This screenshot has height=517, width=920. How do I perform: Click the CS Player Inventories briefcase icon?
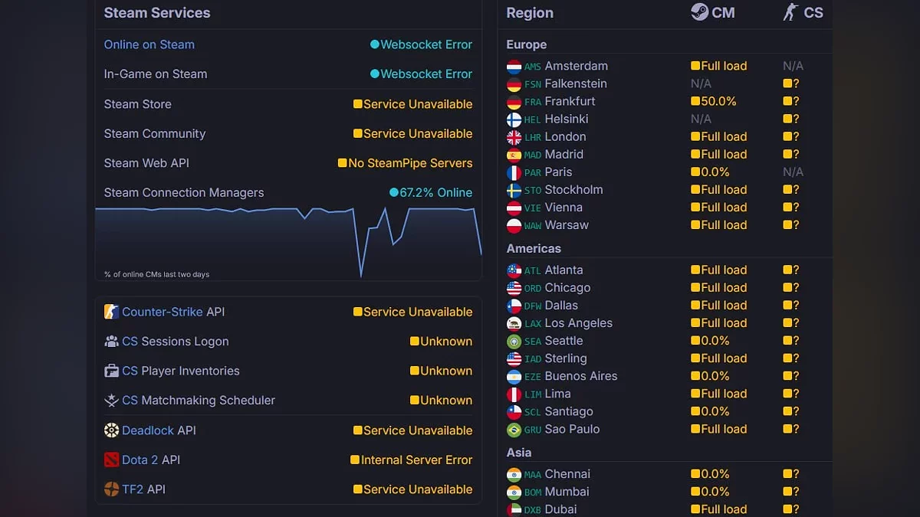pyautogui.click(x=111, y=371)
